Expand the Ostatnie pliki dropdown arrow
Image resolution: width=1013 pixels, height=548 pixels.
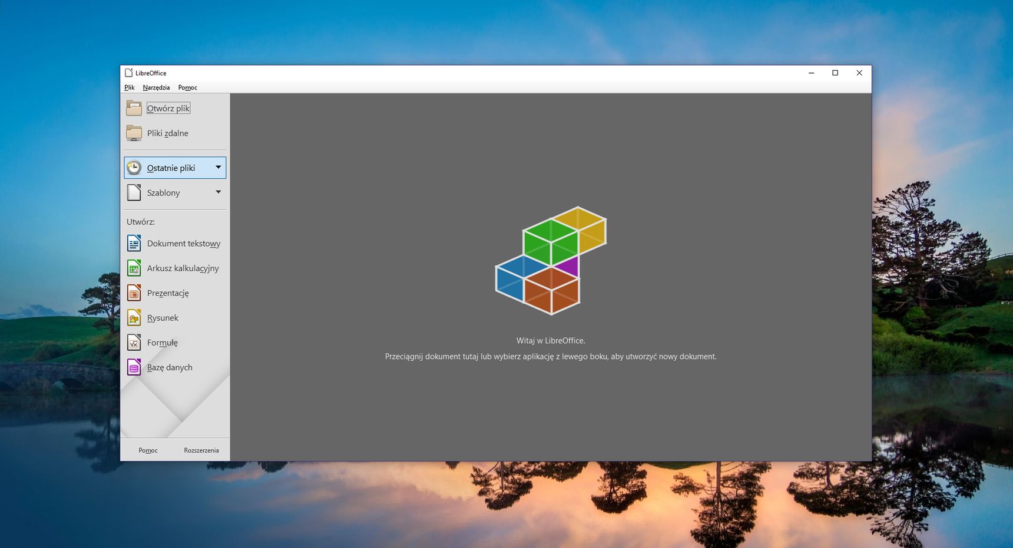(219, 168)
